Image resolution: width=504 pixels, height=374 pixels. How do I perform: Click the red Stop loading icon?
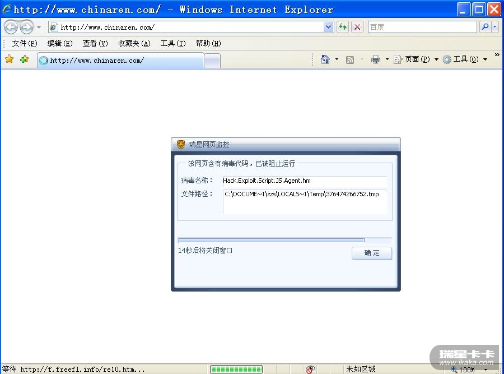tap(357, 27)
